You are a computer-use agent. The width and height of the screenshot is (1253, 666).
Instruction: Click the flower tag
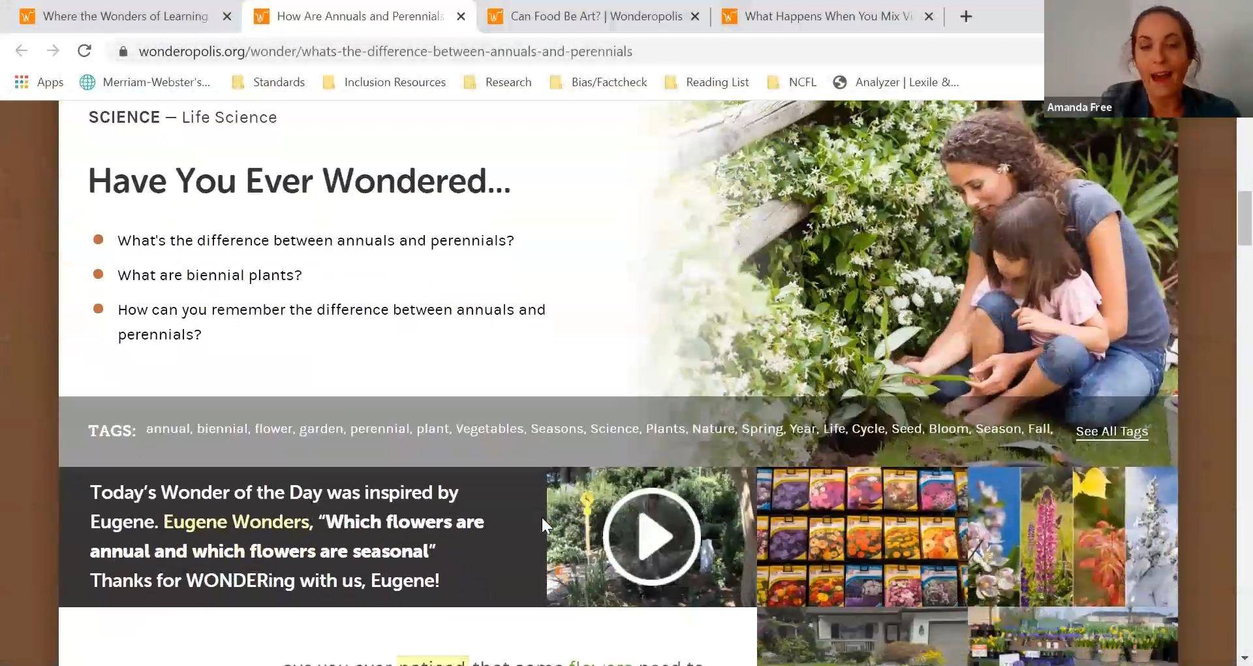coord(273,429)
